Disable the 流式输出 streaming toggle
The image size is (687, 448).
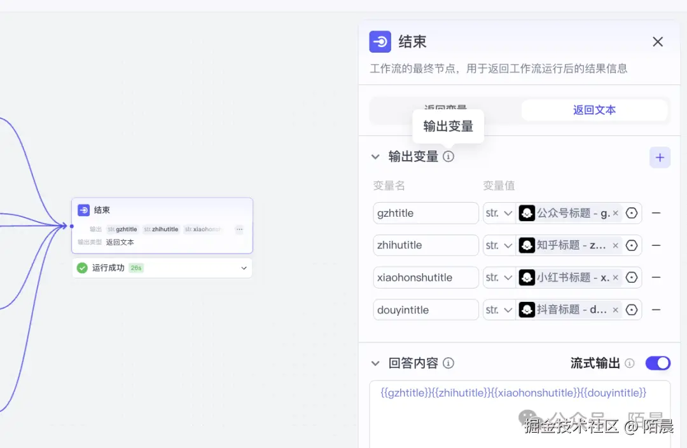click(x=658, y=363)
